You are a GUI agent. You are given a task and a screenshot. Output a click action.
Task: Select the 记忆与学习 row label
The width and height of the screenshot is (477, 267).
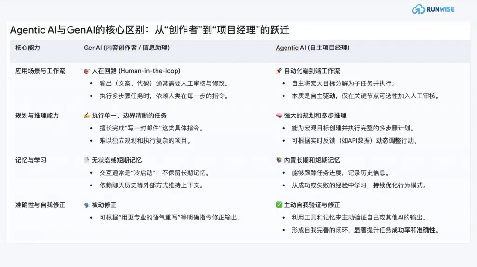(x=31, y=160)
